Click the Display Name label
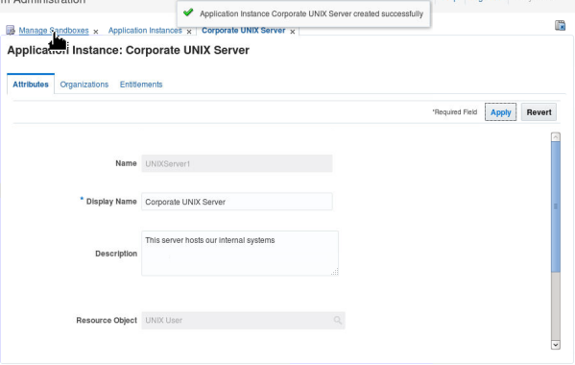This screenshot has width=575, height=365. point(111,202)
